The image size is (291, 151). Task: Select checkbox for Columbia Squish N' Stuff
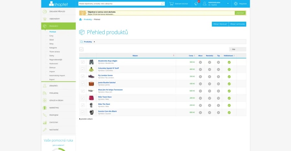pyautogui.click(x=83, y=69)
